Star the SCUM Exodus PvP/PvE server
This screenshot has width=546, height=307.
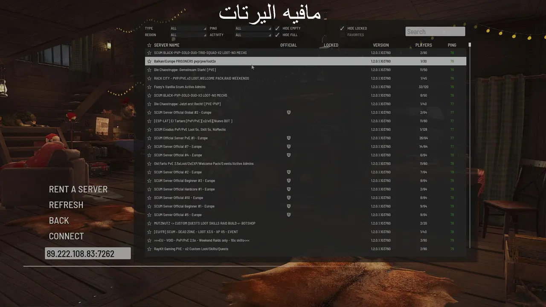click(x=149, y=130)
